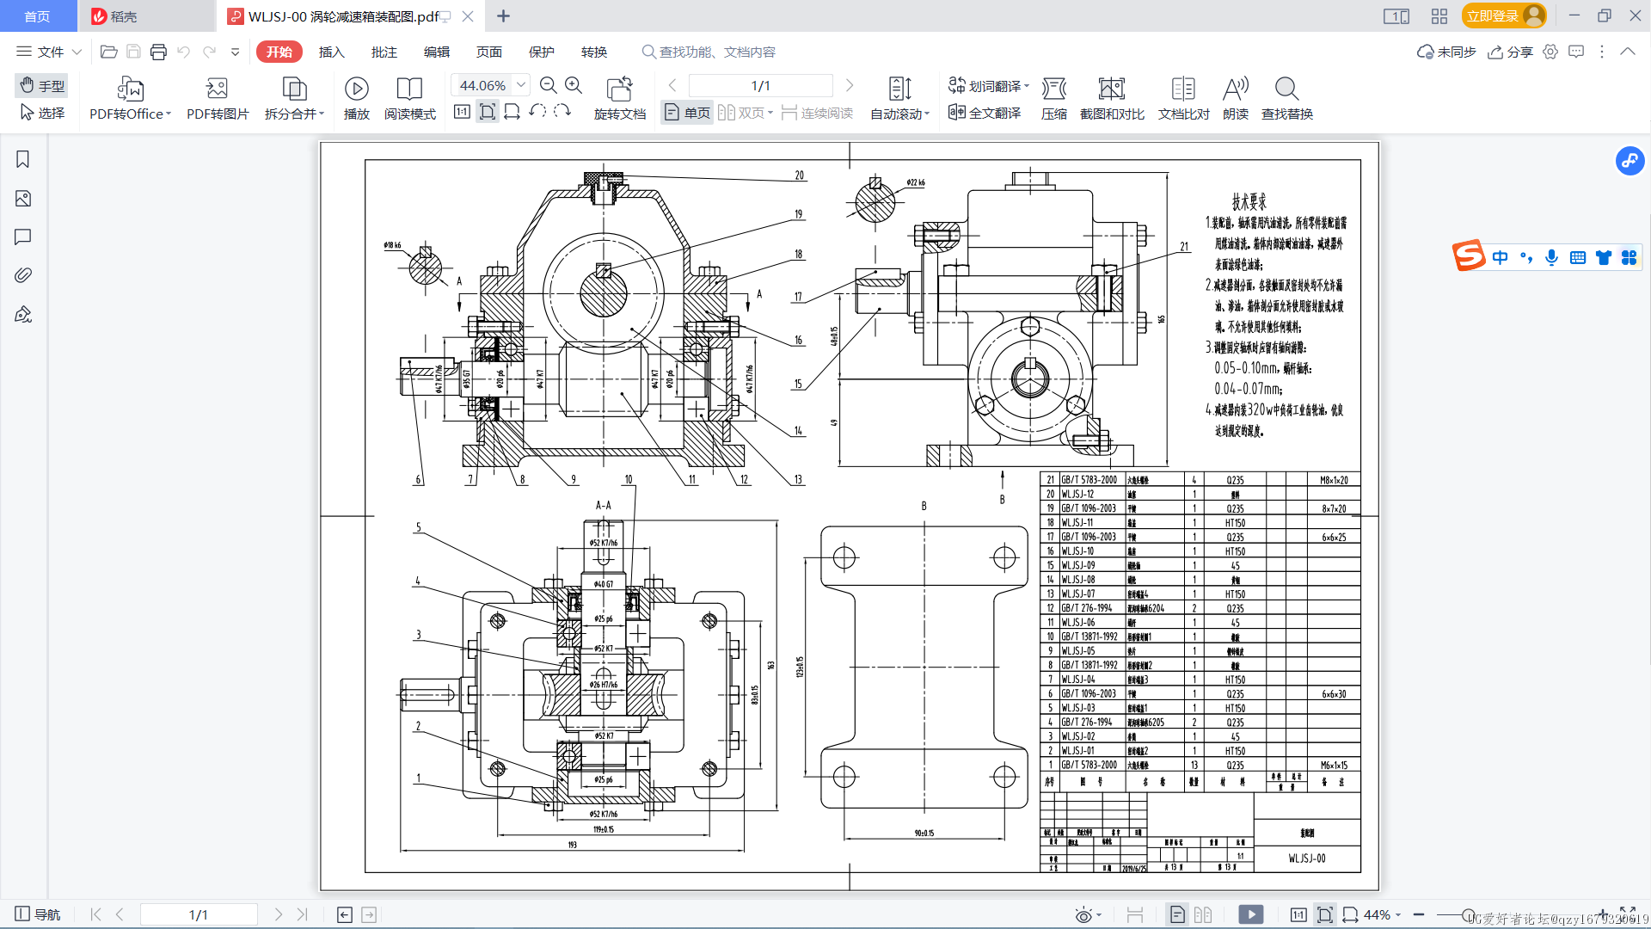Click 未同步 sync status
This screenshot has width=1651, height=929.
pos(1446,52)
